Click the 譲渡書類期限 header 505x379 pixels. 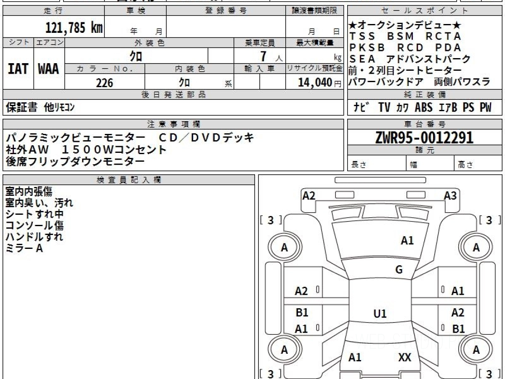click(315, 11)
